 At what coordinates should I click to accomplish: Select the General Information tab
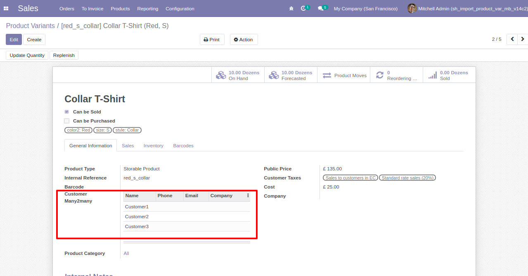(91, 146)
